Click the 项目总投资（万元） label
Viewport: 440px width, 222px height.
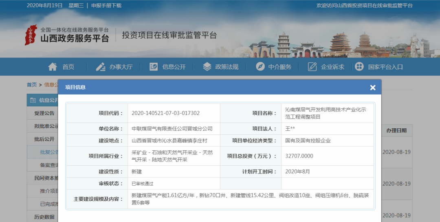click(x=252, y=156)
